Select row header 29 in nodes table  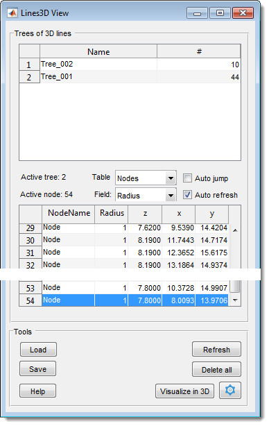pyautogui.click(x=31, y=228)
